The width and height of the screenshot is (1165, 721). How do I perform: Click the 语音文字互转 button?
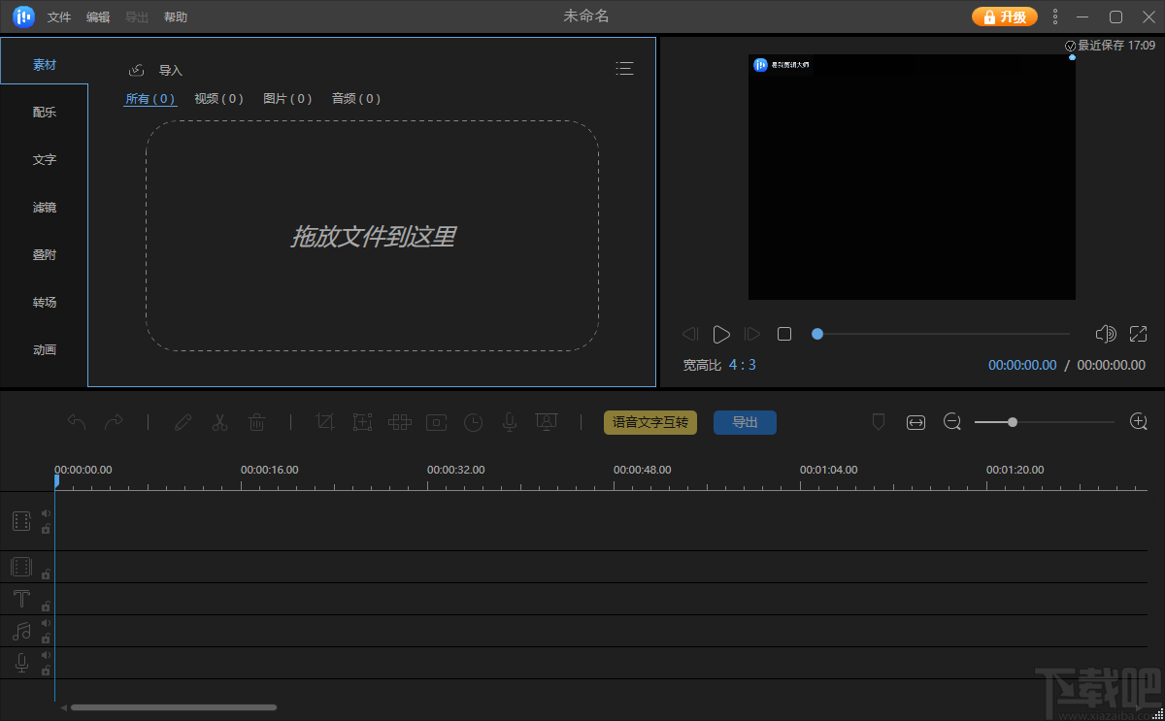tap(650, 422)
